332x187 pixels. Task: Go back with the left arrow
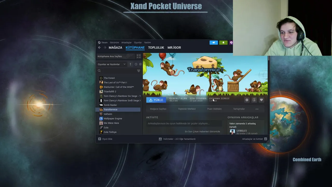(99, 48)
